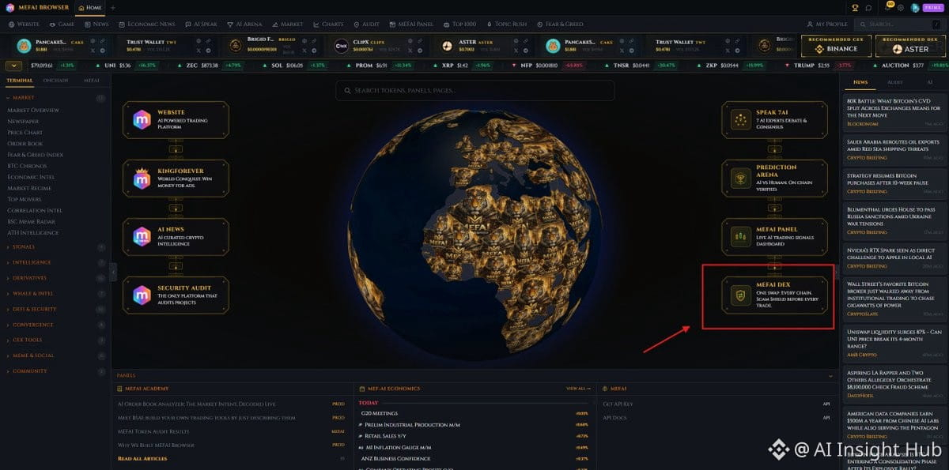The width and height of the screenshot is (949, 470).
Task: Select the Home browser tab
Action: [89, 7]
